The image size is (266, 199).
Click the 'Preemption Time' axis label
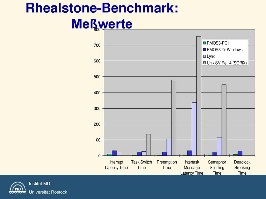point(167,165)
